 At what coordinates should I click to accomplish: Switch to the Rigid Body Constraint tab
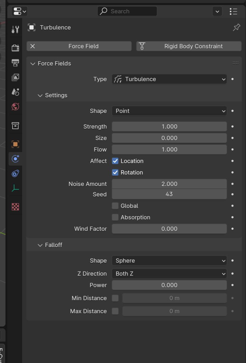point(188,46)
